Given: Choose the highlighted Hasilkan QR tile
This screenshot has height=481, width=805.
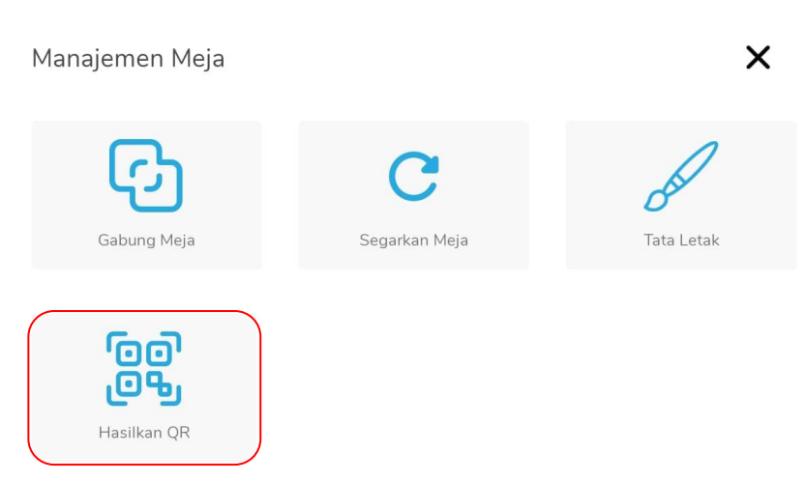Looking at the screenshot, I should coord(144,387).
